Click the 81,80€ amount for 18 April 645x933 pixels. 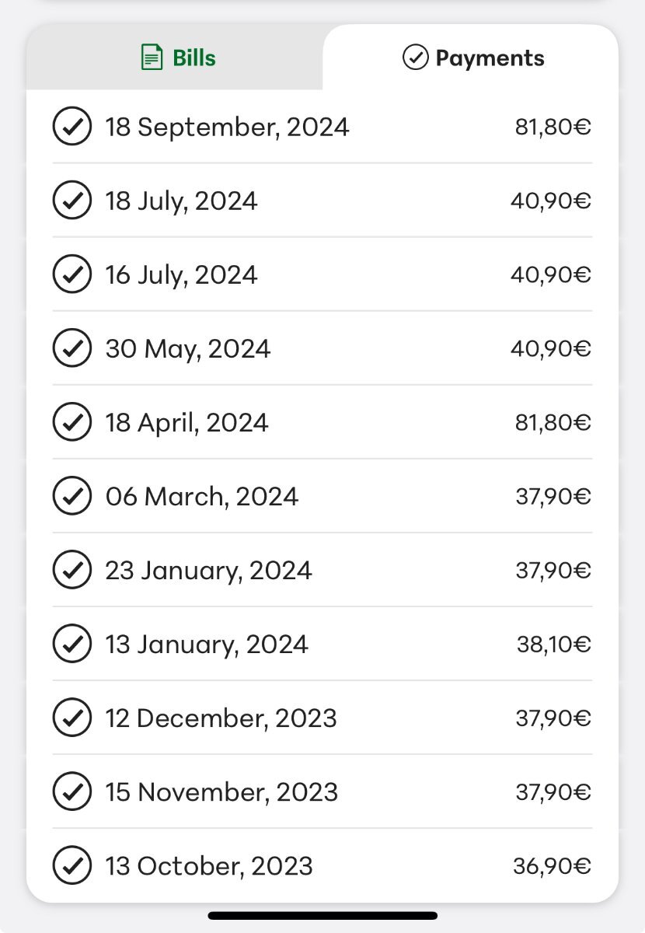[x=553, y=422]
